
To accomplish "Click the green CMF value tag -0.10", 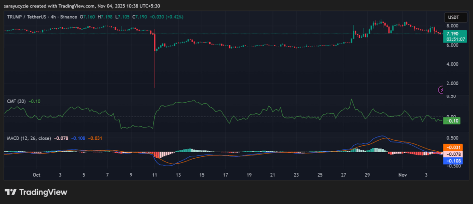I will click(450, 121).
